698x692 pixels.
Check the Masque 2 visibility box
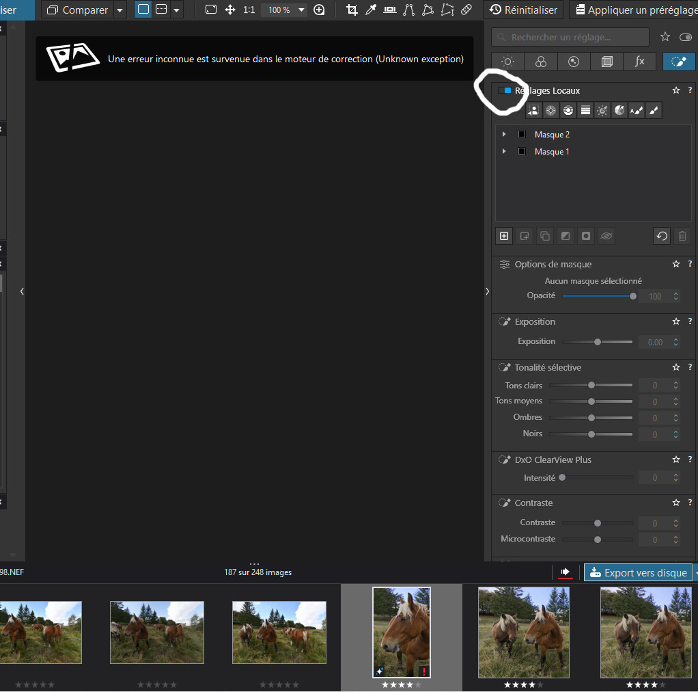(522, 134)
